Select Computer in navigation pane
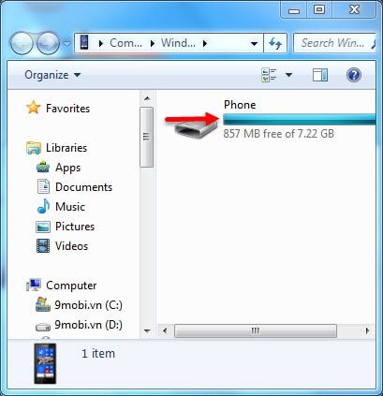 pyautogui.click(x=71, y=286)
